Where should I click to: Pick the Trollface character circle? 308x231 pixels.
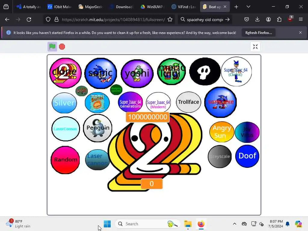189,102
